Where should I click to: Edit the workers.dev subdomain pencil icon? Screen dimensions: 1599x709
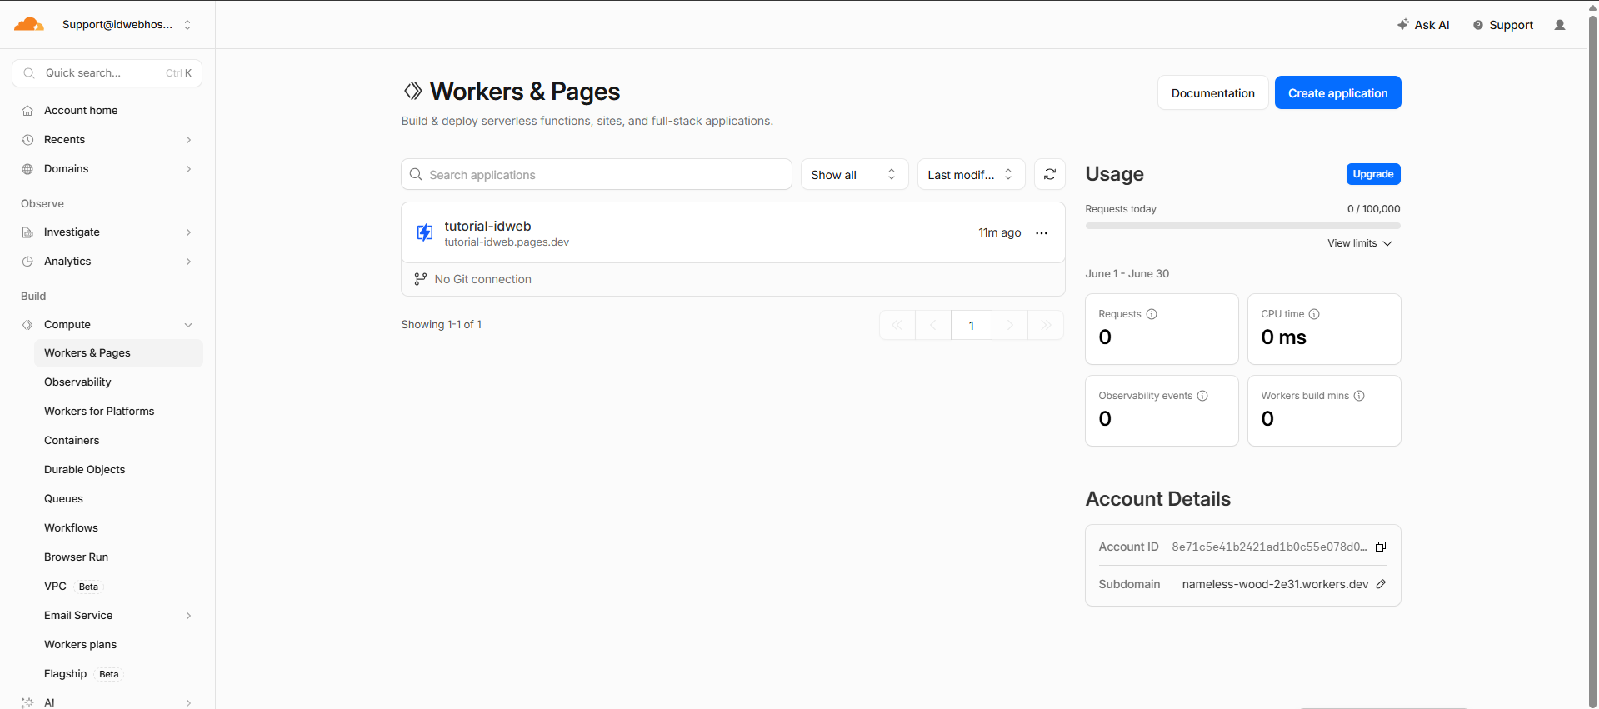point(1381,584)
